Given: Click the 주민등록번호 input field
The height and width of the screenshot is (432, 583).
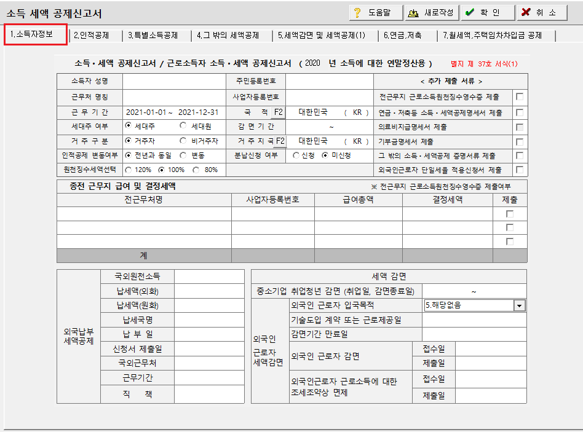Looking at the screenshot, I should 330,81.
